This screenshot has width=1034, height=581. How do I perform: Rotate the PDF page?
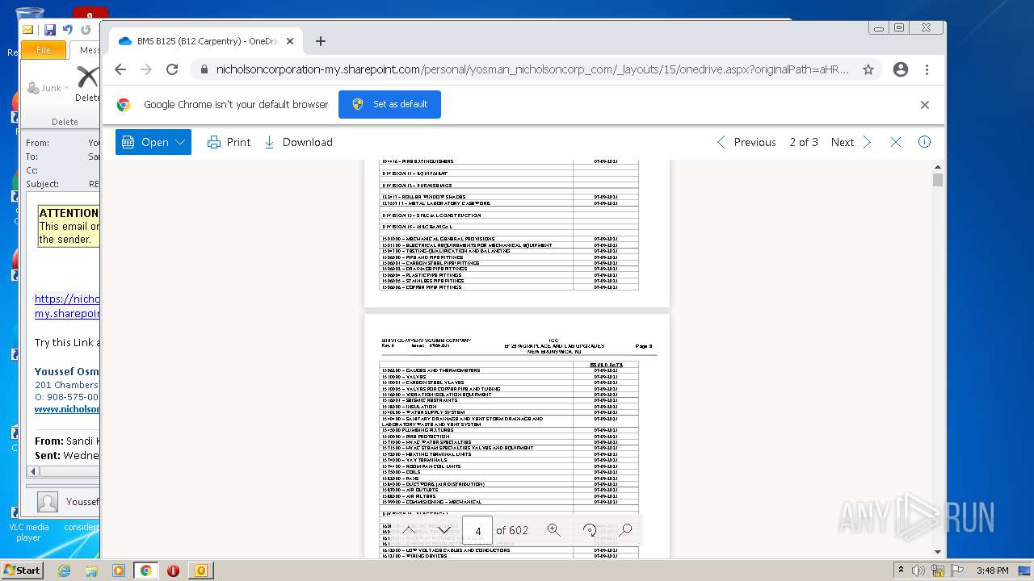point(590,530)
